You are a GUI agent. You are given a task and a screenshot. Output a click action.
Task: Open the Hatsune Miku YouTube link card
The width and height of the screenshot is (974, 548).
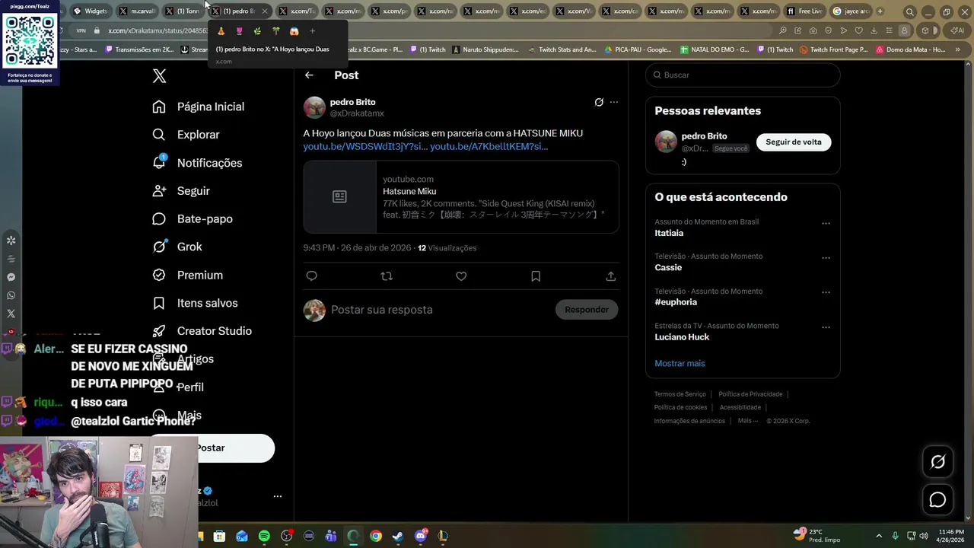pos(461,196)
